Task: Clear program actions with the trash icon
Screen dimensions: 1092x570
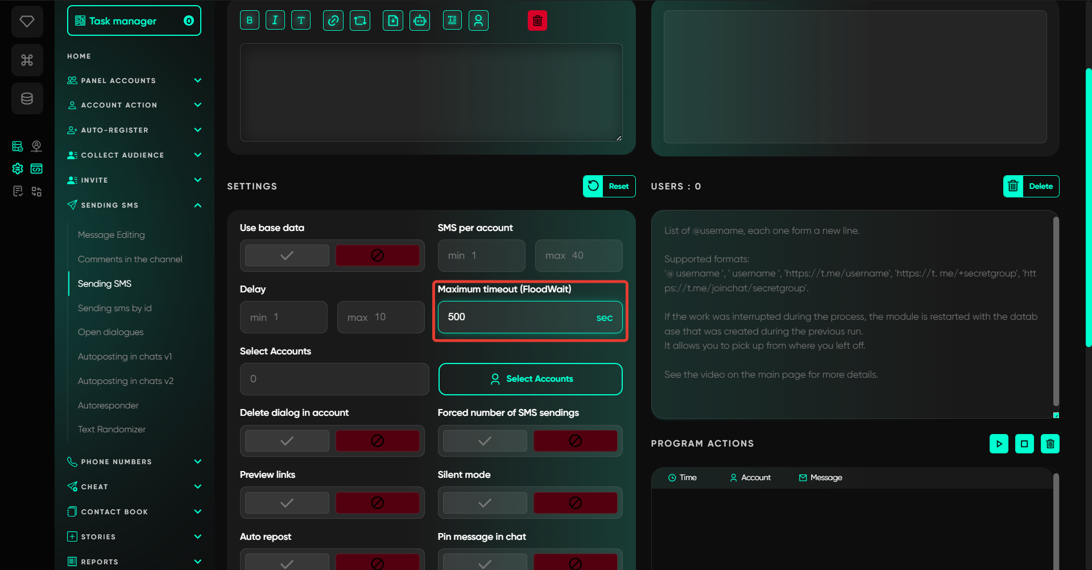Action: tap(1050, 444)
